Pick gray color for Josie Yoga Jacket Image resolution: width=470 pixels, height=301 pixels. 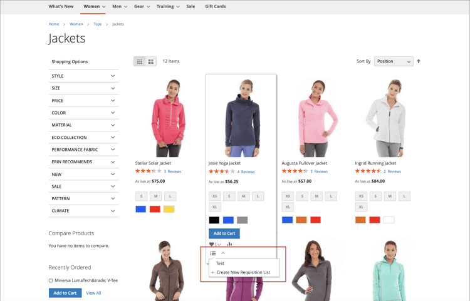click(x=242, y=220)
